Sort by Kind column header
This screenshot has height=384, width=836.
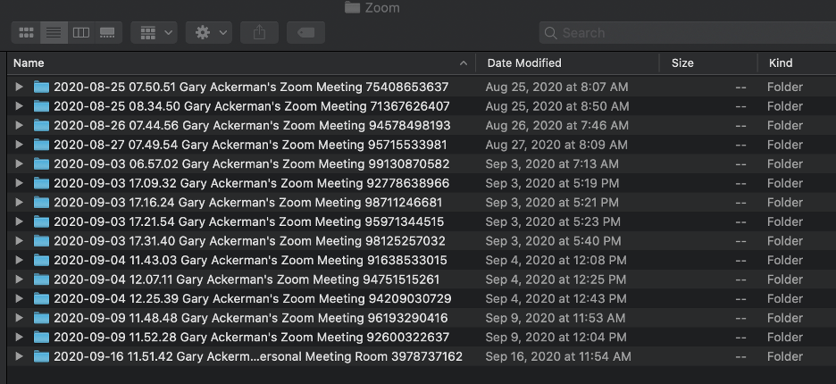797,63
